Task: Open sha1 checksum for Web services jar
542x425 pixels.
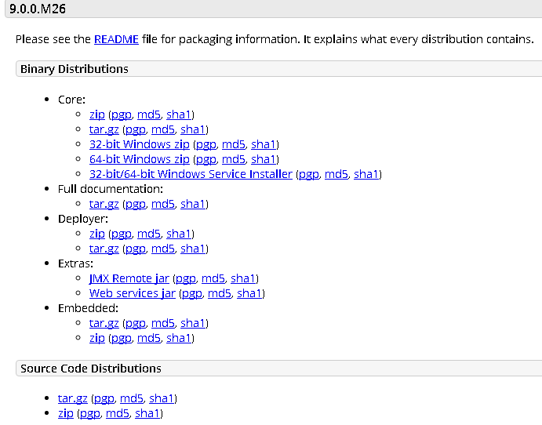Action: (249, 293)
